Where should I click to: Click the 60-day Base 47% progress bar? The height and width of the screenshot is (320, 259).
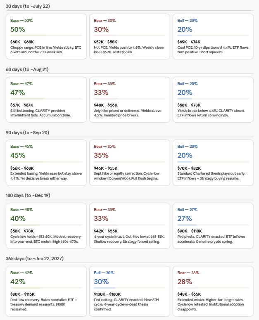(46, 99)
